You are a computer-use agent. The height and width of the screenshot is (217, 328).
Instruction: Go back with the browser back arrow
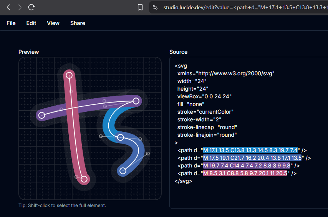pyautogui.click(x=8, y=7)
